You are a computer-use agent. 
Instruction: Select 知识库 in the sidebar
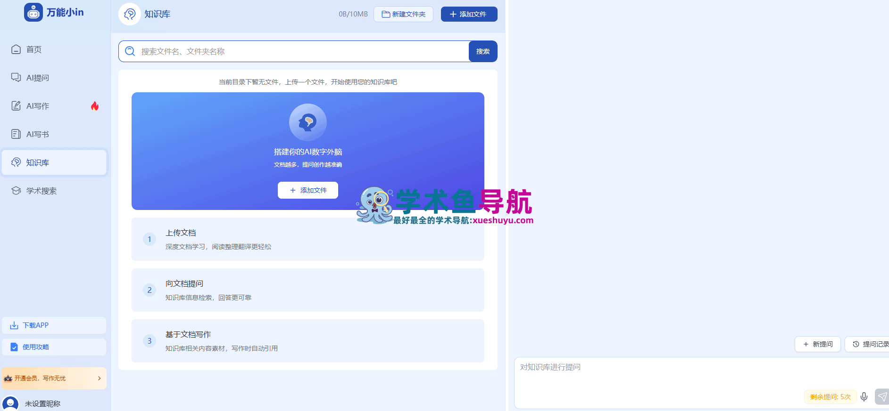click(54, 162)
